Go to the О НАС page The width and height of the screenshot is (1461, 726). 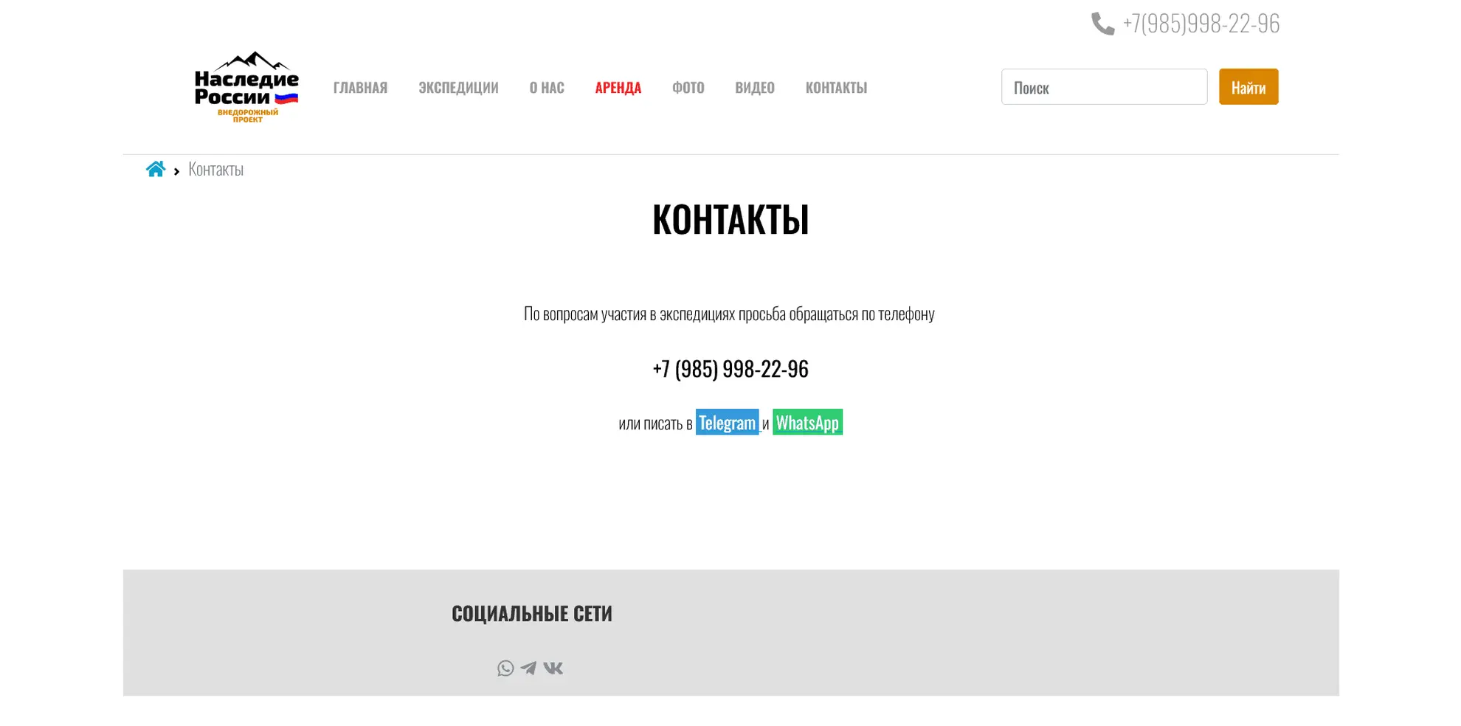pyautogui.click(x=547, y=87)
